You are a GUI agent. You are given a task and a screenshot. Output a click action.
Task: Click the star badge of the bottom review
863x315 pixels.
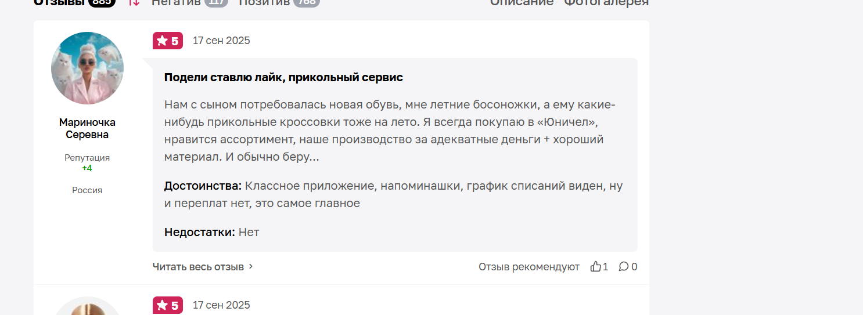(168, 305)
